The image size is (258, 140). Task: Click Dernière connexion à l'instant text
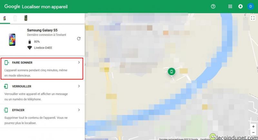tap(46, 35)
